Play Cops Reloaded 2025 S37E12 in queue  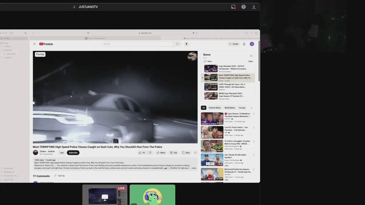pos(228,69)
